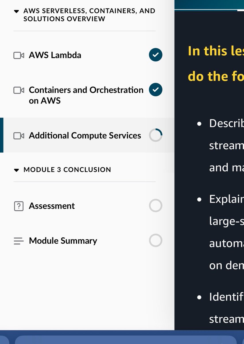244x344 pixels.
Task: Toggle the Module 3 Conclusion section header
Action: coord(67,170)
